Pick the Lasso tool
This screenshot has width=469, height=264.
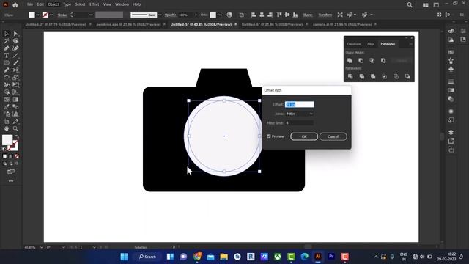tap(15, 41)
